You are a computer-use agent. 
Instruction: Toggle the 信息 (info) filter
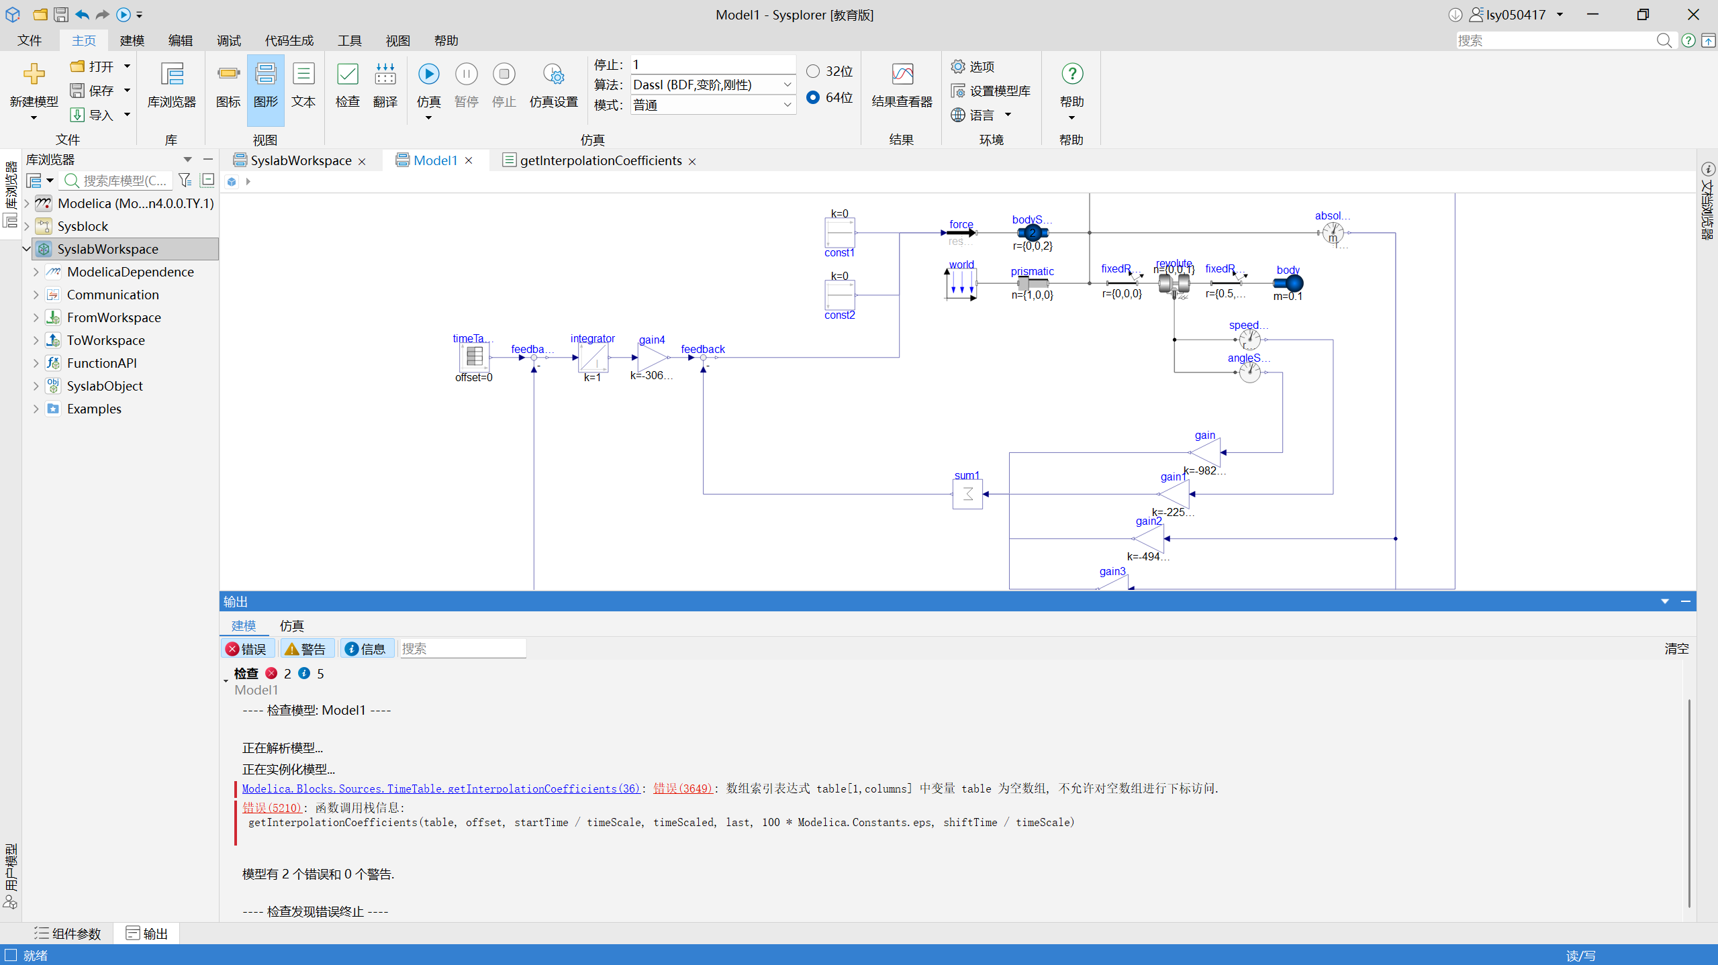click(366, 649)
